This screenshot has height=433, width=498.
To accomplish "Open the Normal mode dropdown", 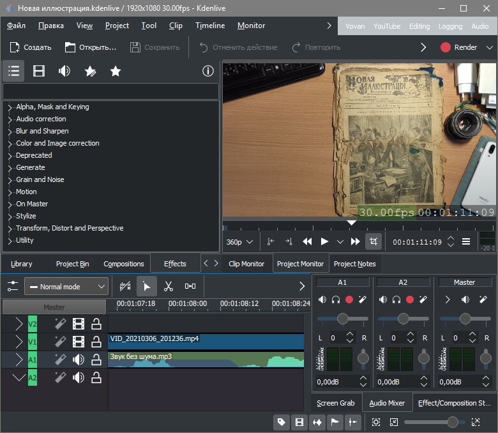I will point(66,287).
